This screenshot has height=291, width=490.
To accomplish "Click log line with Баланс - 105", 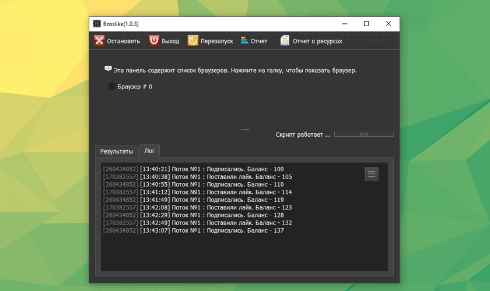I will pos(198,177).
